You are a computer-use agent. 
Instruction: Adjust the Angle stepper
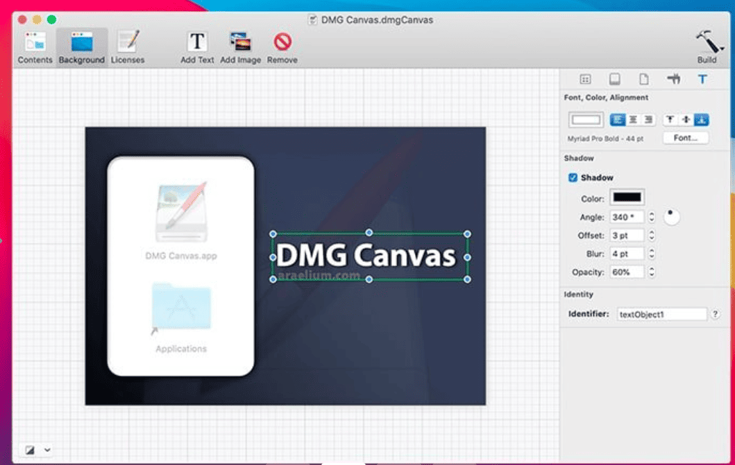point(651,217)
